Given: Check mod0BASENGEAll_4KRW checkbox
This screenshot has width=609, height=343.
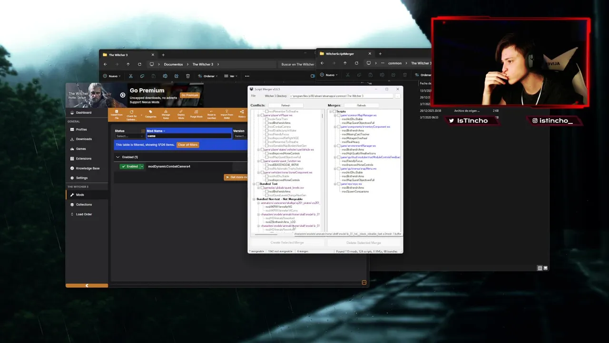Looking at the screenshot, I should point(266,165).
